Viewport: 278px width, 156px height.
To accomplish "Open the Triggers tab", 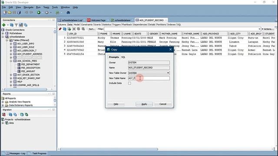I will point(116,25).
